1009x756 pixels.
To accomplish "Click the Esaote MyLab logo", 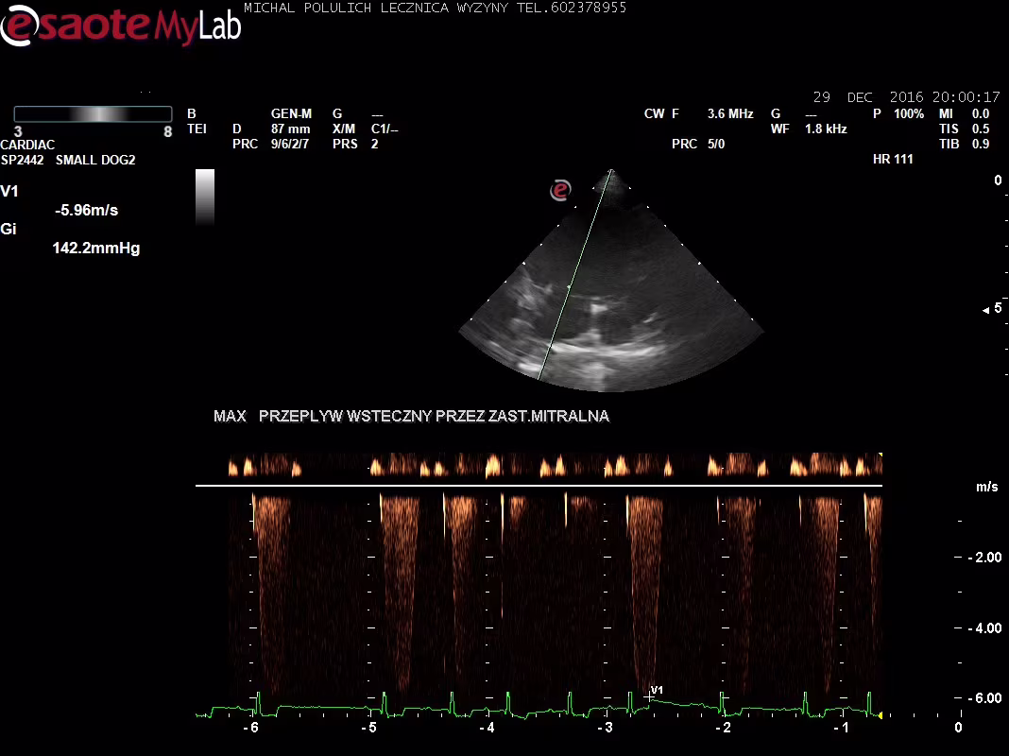I will coord(120,26).
